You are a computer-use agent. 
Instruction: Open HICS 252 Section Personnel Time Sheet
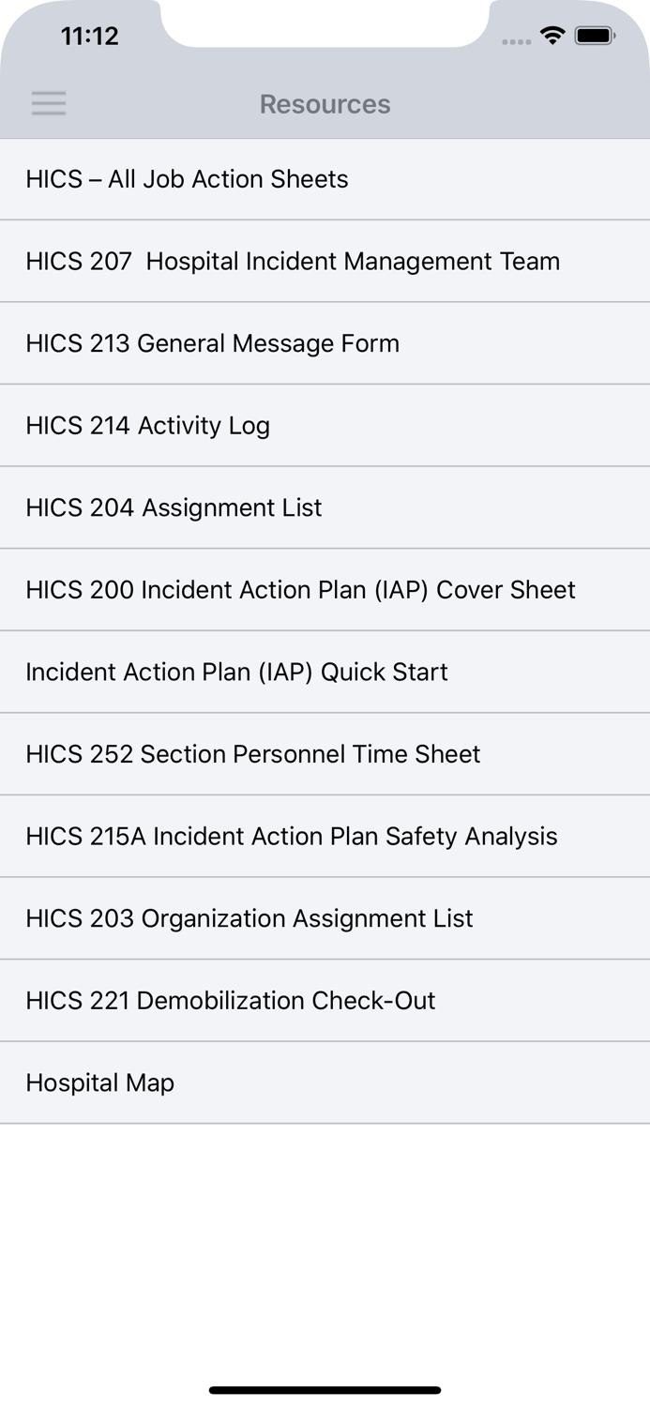pyautogui.click(x=252, y=754)
